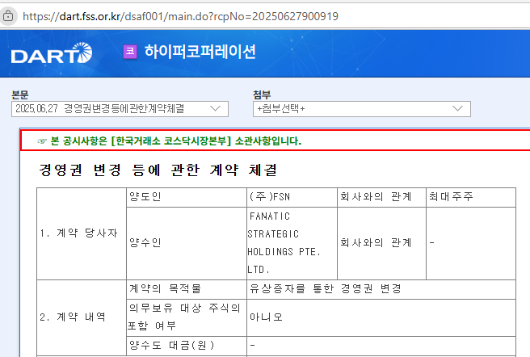The height and width of the screenshot is (357, 530).
Task: Click the 양수도 대금(원) cell
Action: [x=187, y=346]
